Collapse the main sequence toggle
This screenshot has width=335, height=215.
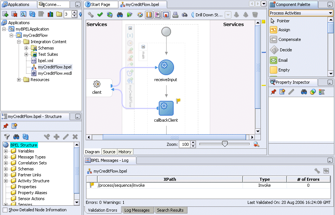pyautogui.click(x=143, y=47)
